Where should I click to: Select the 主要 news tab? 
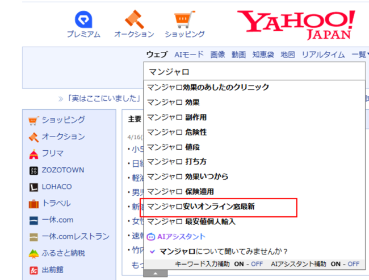(x=135, y=119)
